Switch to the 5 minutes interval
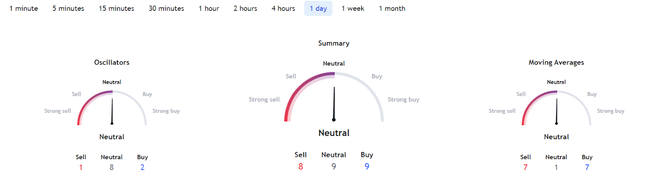This screenshot has height=186, width=666. pyautogui.click(x=68, y=8)
